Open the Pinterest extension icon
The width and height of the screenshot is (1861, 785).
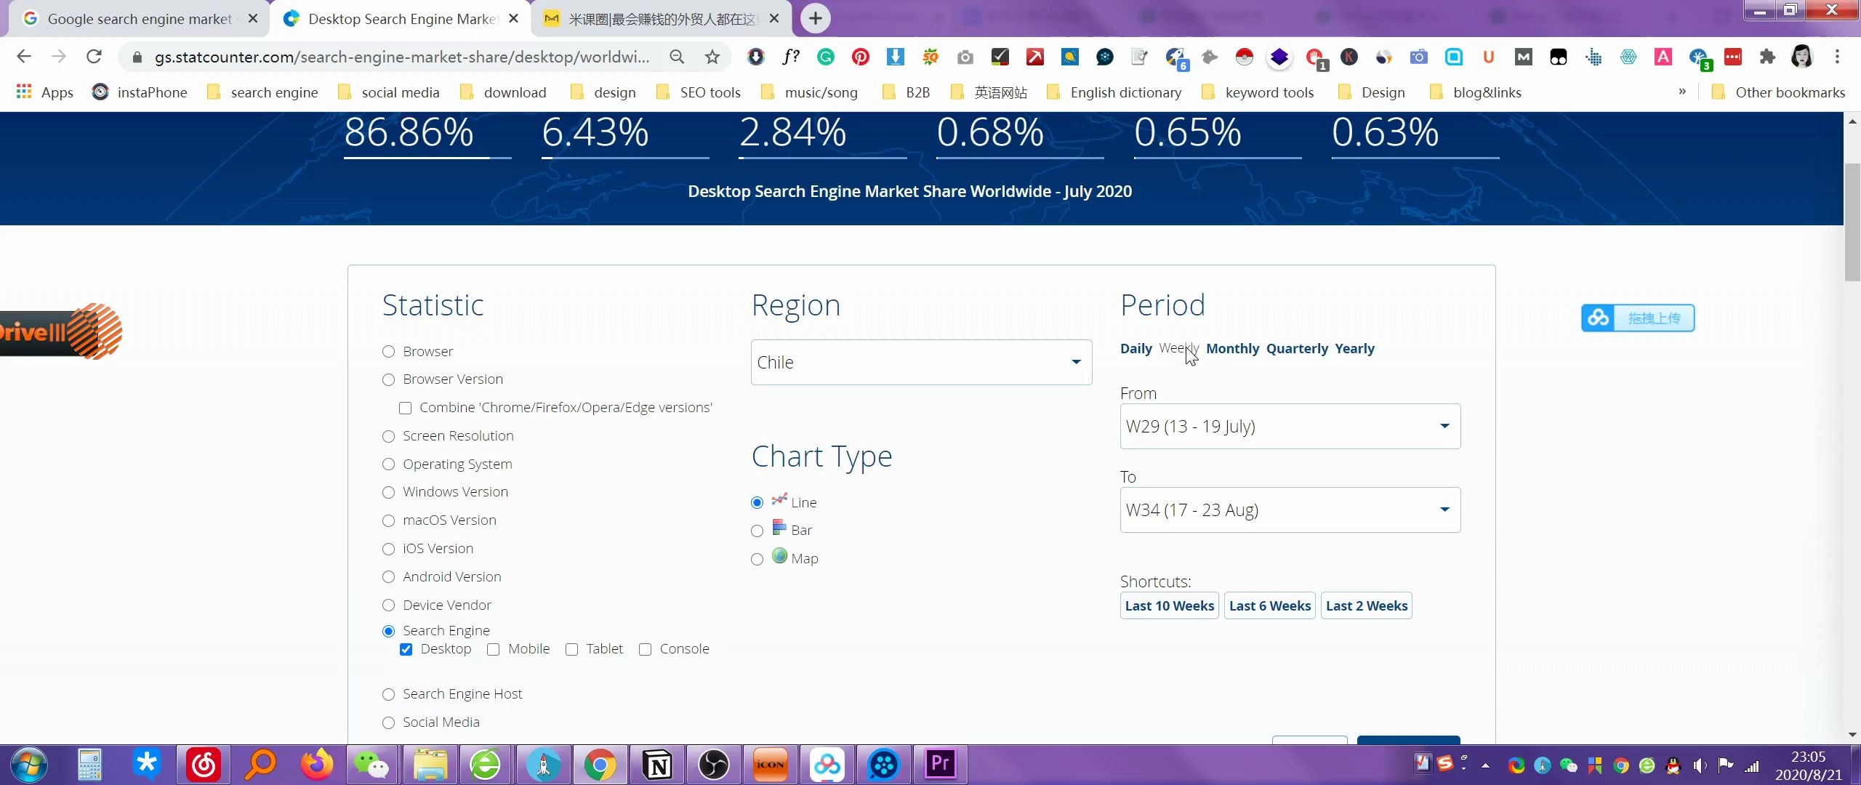click(x=861, y=57)
